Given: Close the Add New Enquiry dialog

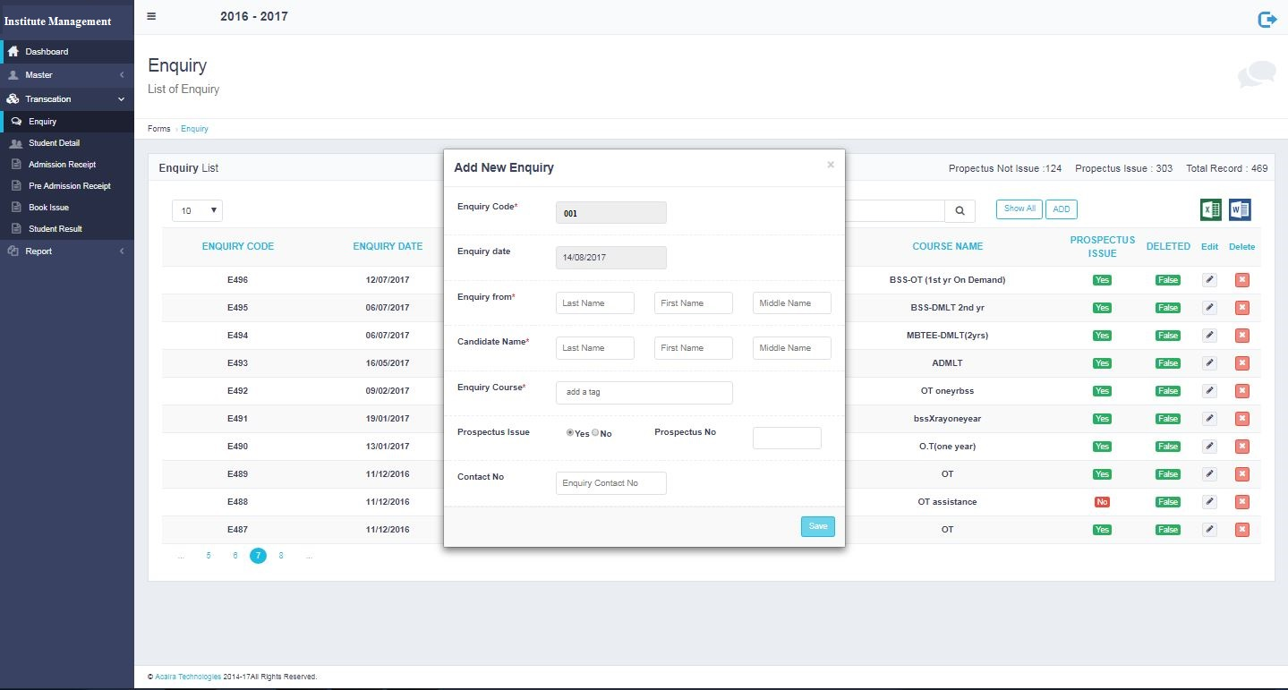Looking at the screenshot, I should tap(831, 165).
